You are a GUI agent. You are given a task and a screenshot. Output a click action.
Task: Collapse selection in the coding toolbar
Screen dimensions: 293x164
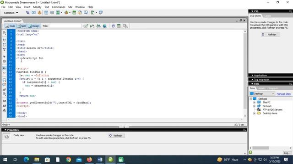pos(4,45)
